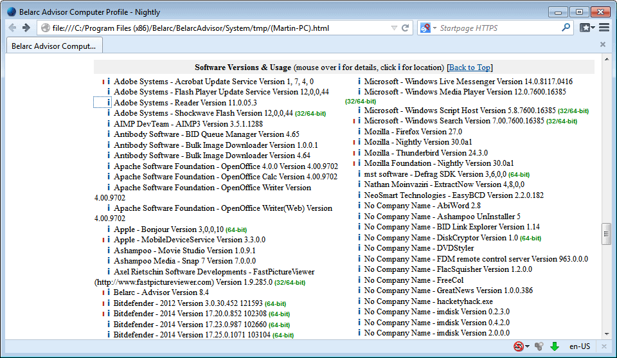Viewport: 617px width, 358px height.
Task: Open the NoScript blocked icon in status bar
Action: click(519, 346)
